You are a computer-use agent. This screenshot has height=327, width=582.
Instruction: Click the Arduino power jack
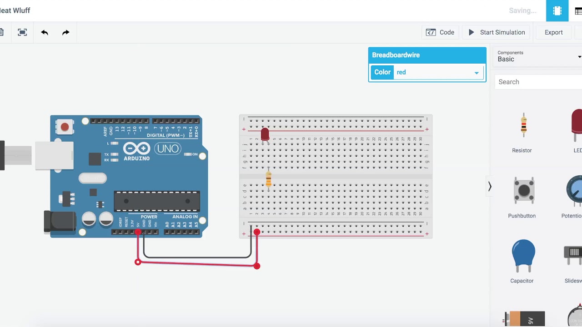point(60,222)
